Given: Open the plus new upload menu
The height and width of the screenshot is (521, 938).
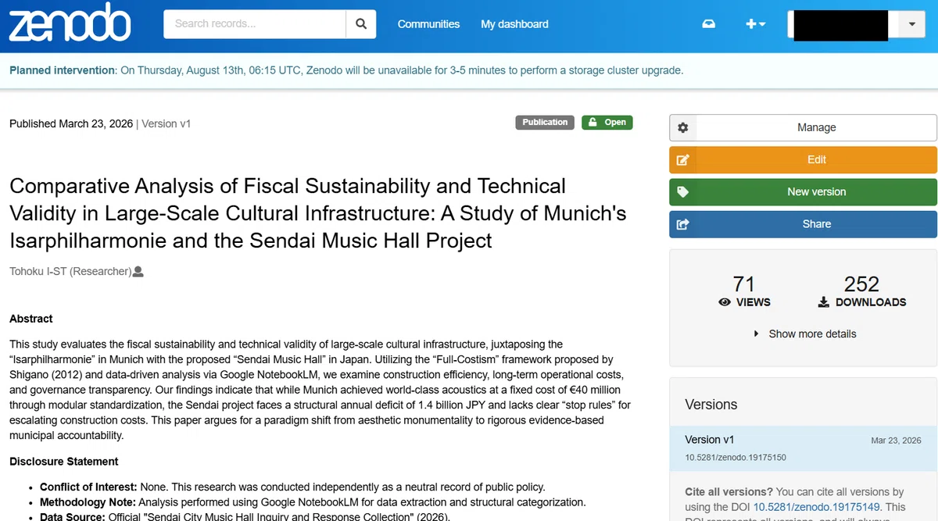Looking at the screenshot, I should [x=755, y=24].
